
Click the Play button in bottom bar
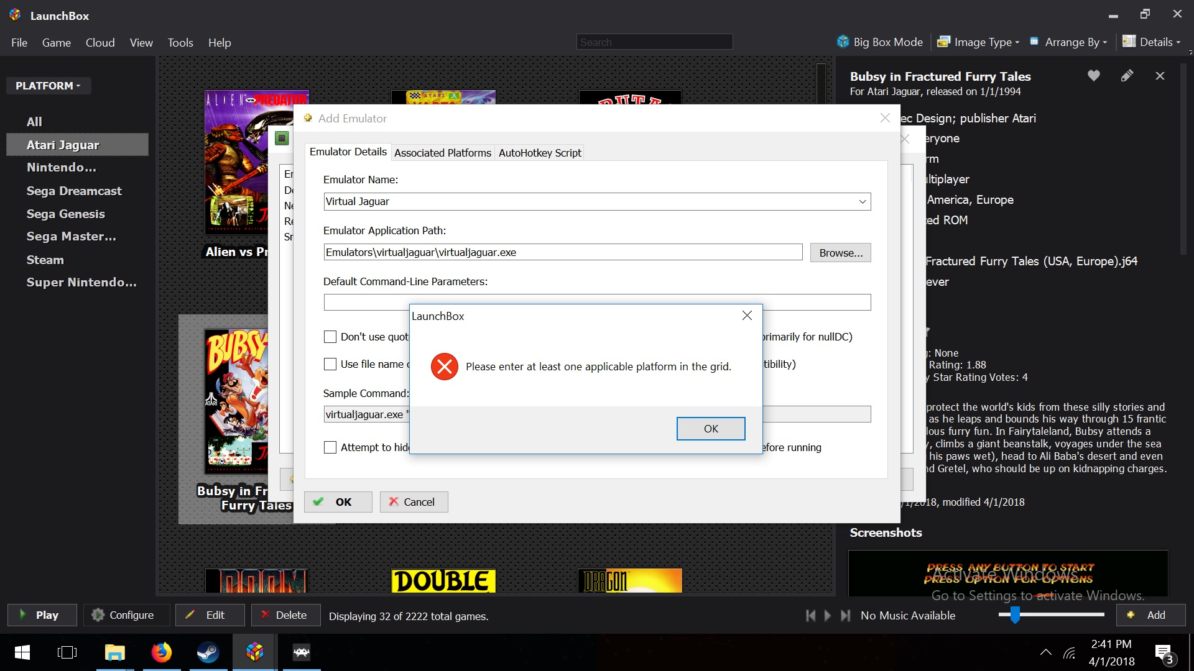42,615
